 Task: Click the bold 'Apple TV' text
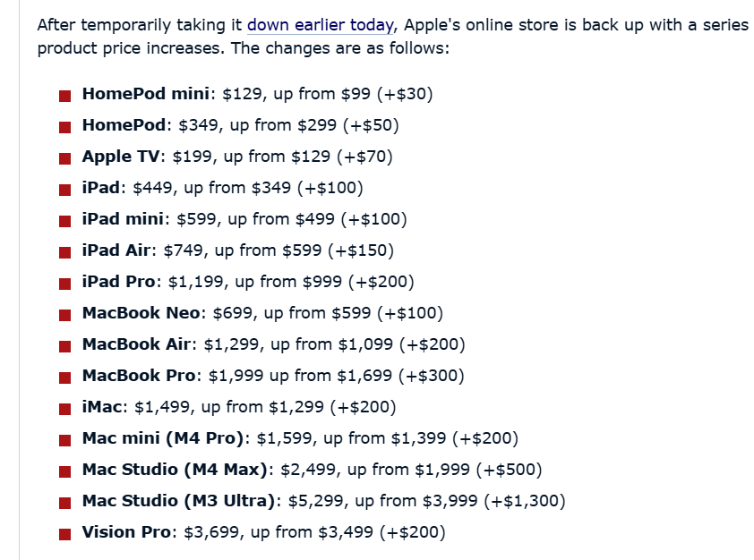(121, 156)
